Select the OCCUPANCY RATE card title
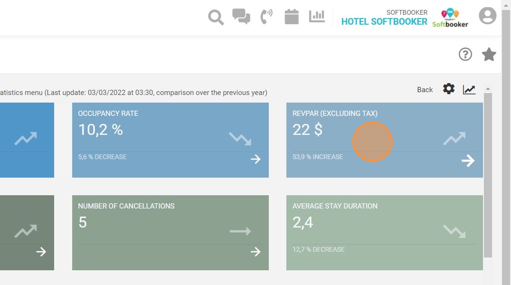The height and width of the screenshot is (285, 511). coord(108,114)
